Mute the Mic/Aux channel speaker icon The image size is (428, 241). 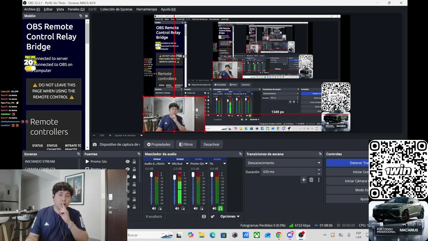click(177, 209)
